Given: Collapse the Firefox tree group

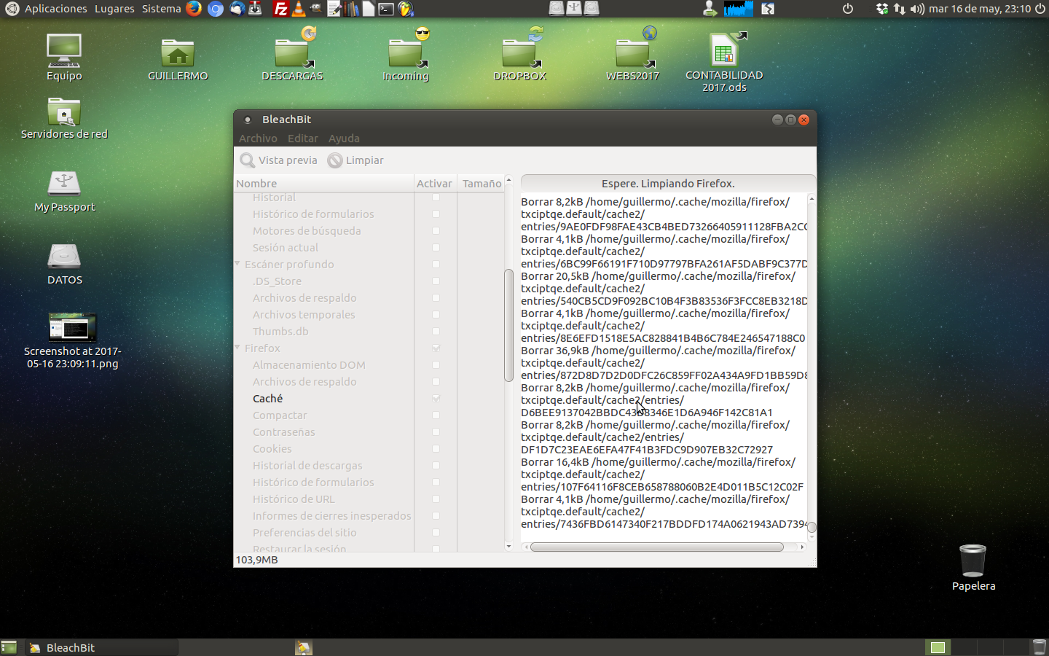Looking at the screenshot, I should pos(238,348).
